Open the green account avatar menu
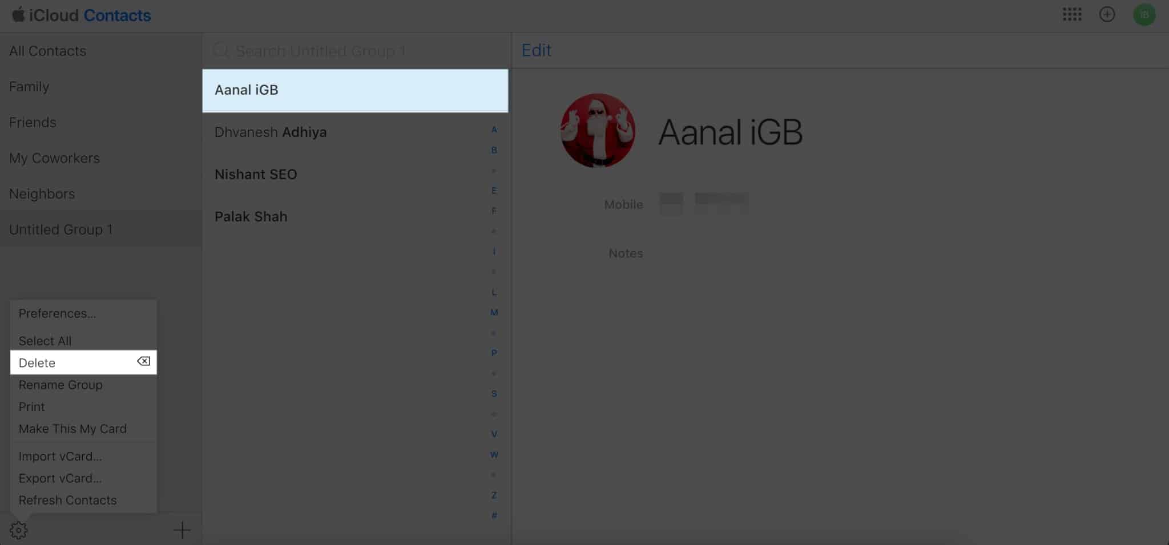The width and height of the screenshot is (1169, 545). pos(1144,15)
